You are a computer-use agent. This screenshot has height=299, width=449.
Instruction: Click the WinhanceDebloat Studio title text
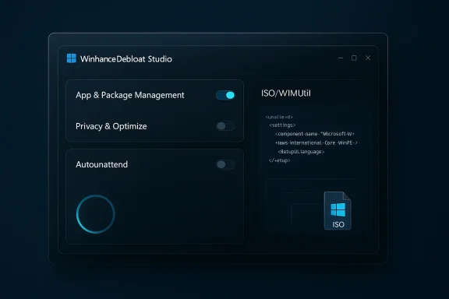[x=126, y=59]
